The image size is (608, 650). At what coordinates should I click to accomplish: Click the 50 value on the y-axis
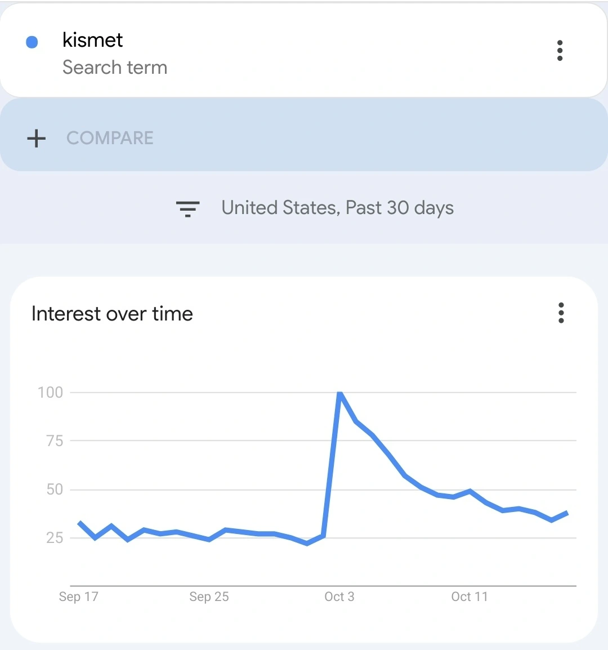click(54, 489)
